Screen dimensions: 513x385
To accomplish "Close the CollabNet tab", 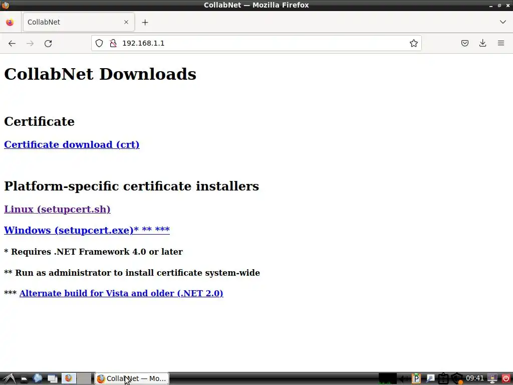I will coord(126,22).
